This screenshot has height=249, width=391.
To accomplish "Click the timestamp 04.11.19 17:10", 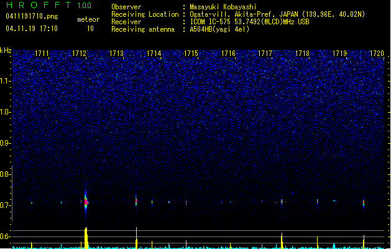I will (32, 29).
